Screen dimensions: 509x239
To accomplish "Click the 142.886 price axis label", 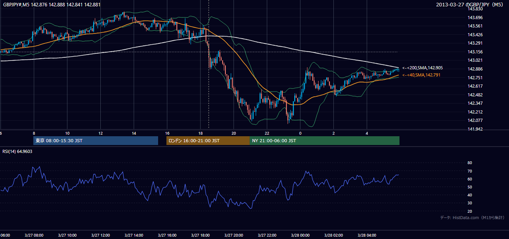I will (x=475, y=69).
